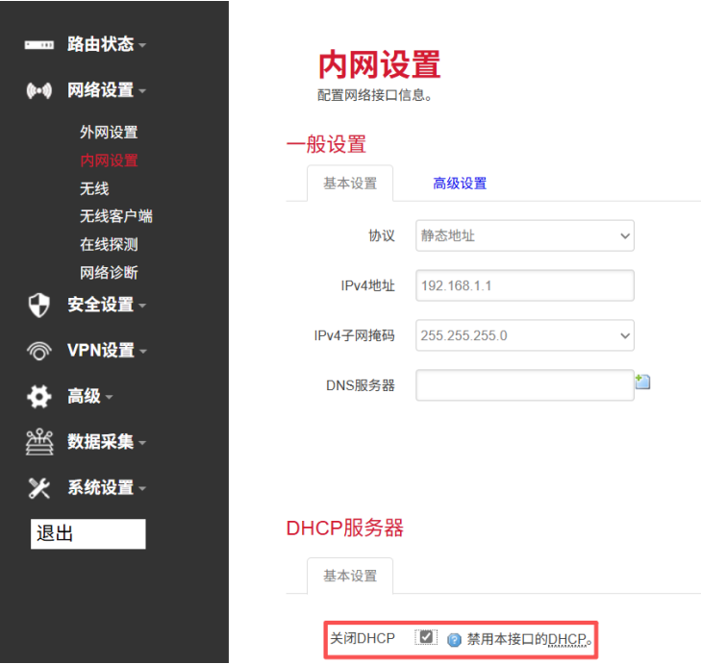The image size is (701, 664).
Task: Expand the 路由状态 menu
Action: pyautogui.click(x=107, y=44)
